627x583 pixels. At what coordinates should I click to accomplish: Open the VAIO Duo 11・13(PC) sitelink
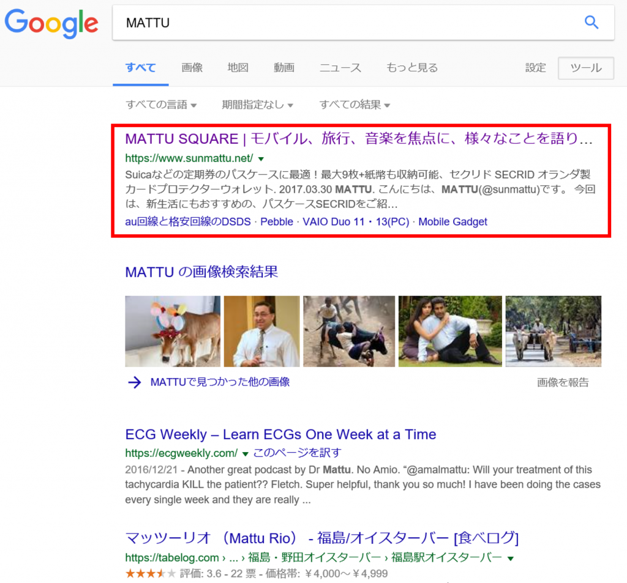[356, 222]
